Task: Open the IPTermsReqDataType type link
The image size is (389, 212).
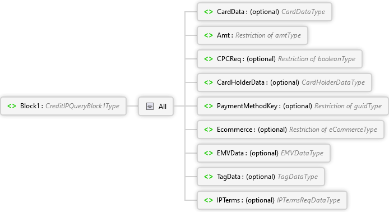Action: click(308, 200)
